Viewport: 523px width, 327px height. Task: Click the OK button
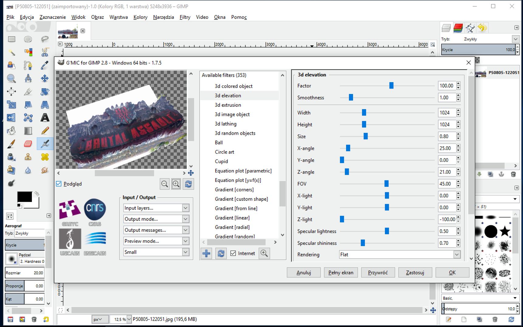point(452,273)
